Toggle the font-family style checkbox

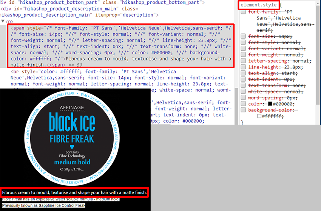243,12
